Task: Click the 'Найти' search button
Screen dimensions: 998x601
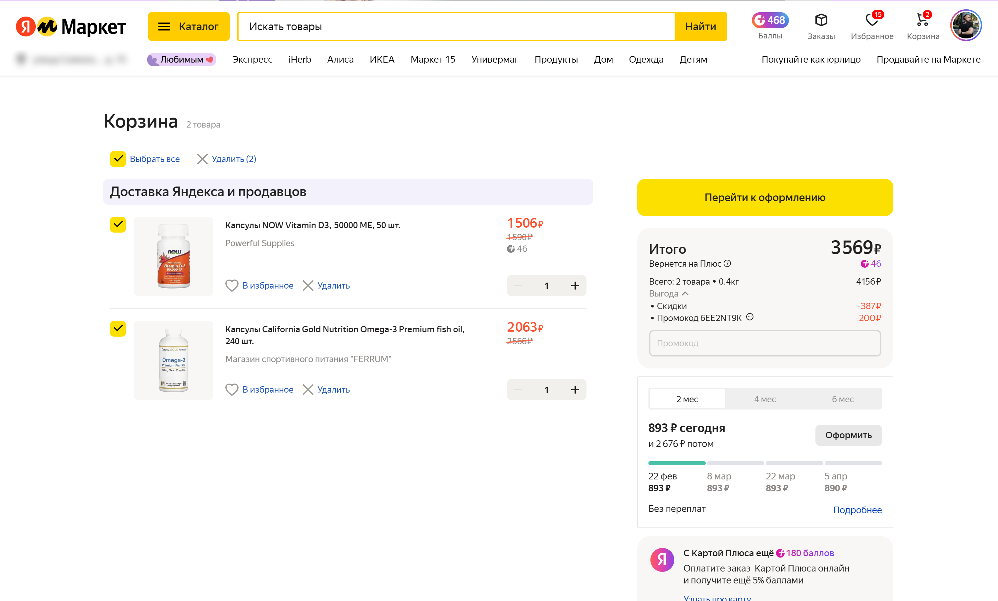Action: [700, 27]
